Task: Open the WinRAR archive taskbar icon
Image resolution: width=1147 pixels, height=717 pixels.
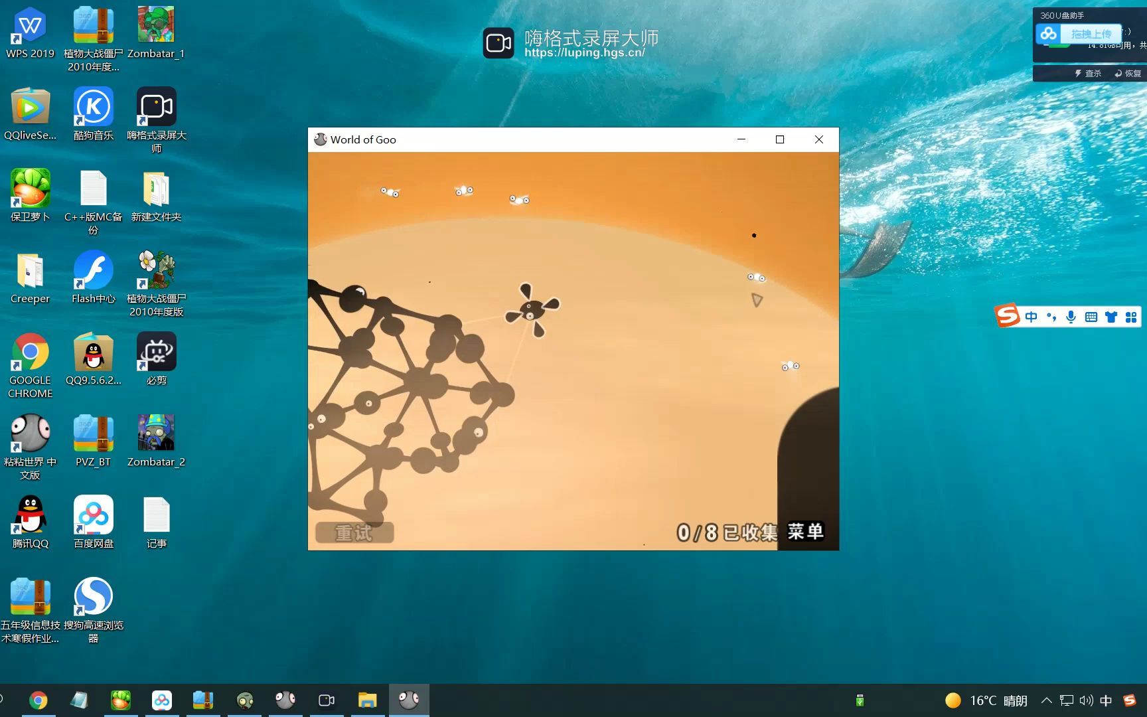Action: [203, 700]
